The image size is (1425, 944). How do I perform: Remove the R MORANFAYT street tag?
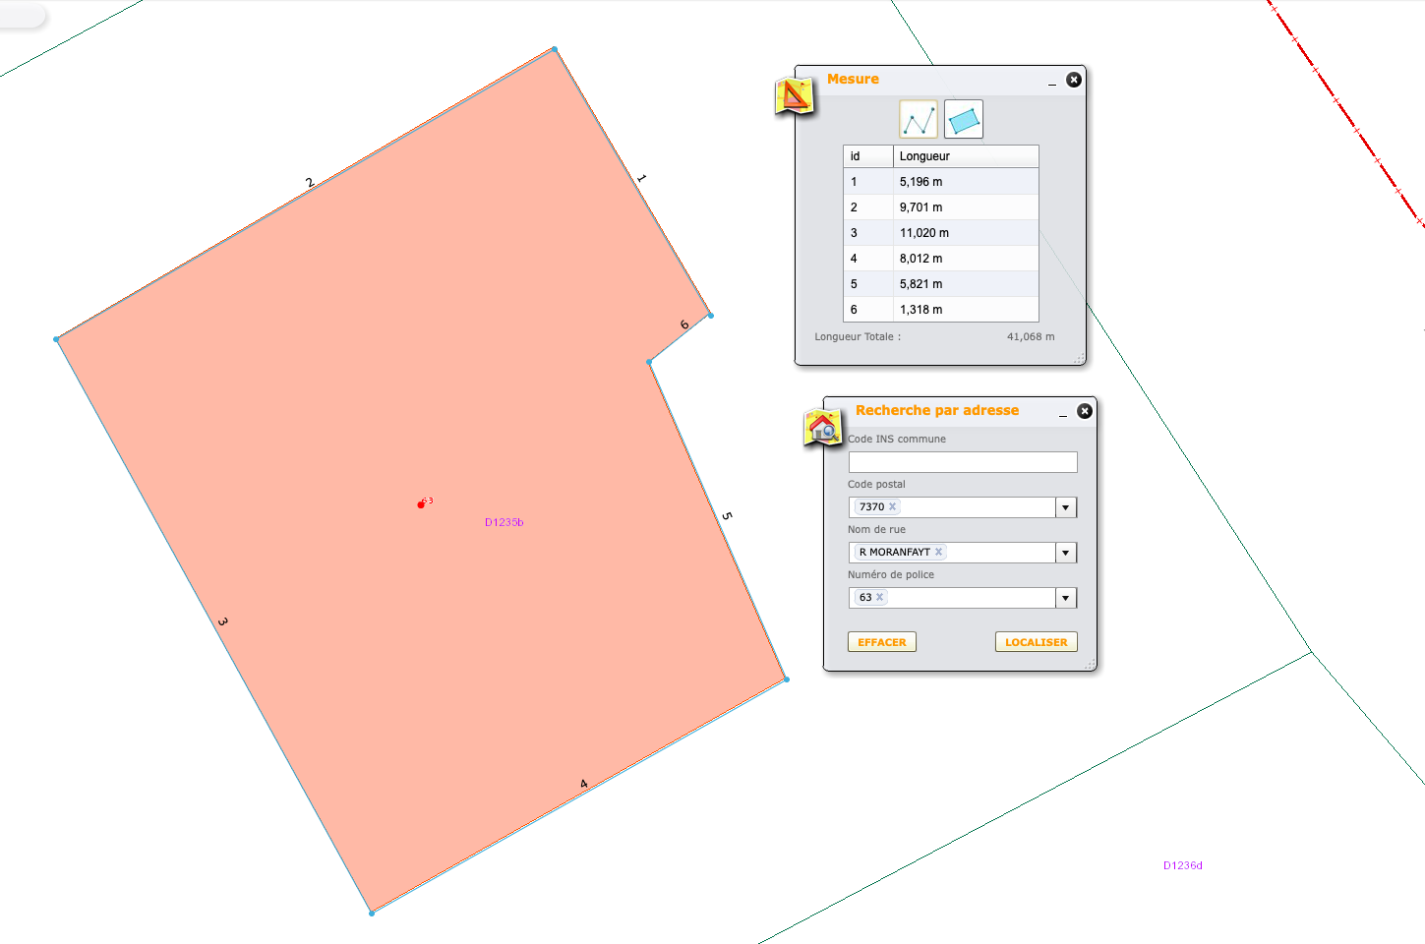point(938,553)
